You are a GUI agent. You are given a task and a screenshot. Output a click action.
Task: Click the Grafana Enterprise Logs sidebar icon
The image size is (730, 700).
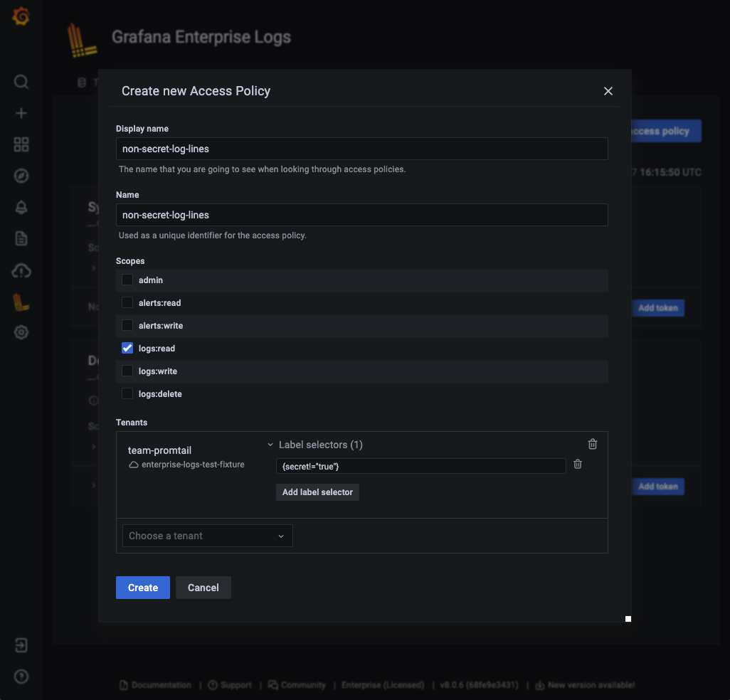click(x=21, y=301)
